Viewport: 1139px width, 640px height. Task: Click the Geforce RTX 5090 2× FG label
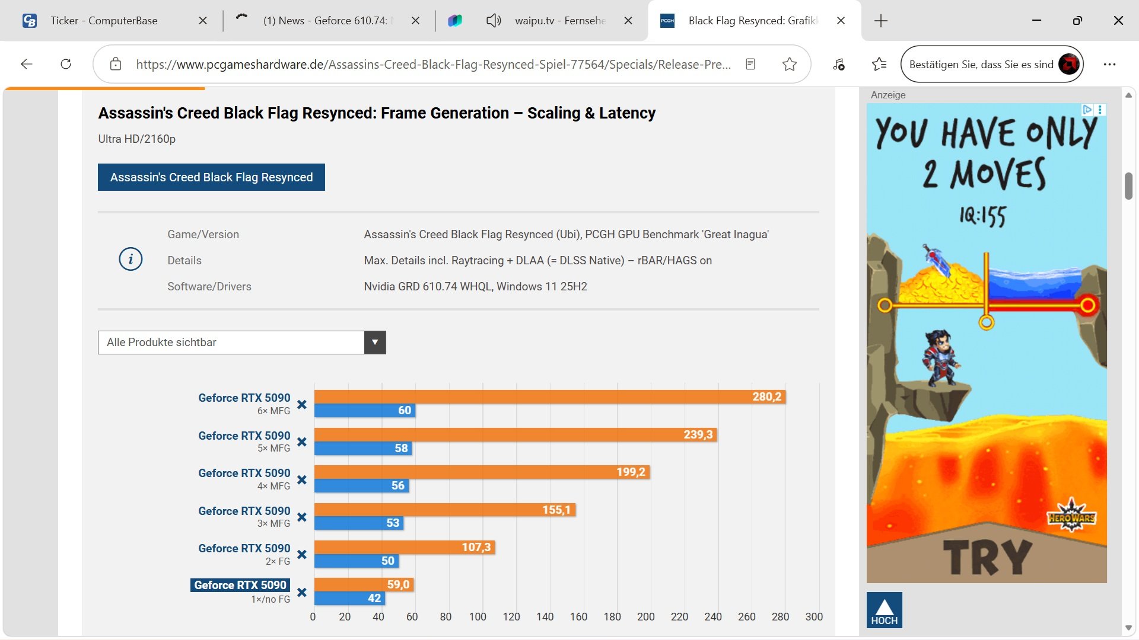(x=244, y=549)
